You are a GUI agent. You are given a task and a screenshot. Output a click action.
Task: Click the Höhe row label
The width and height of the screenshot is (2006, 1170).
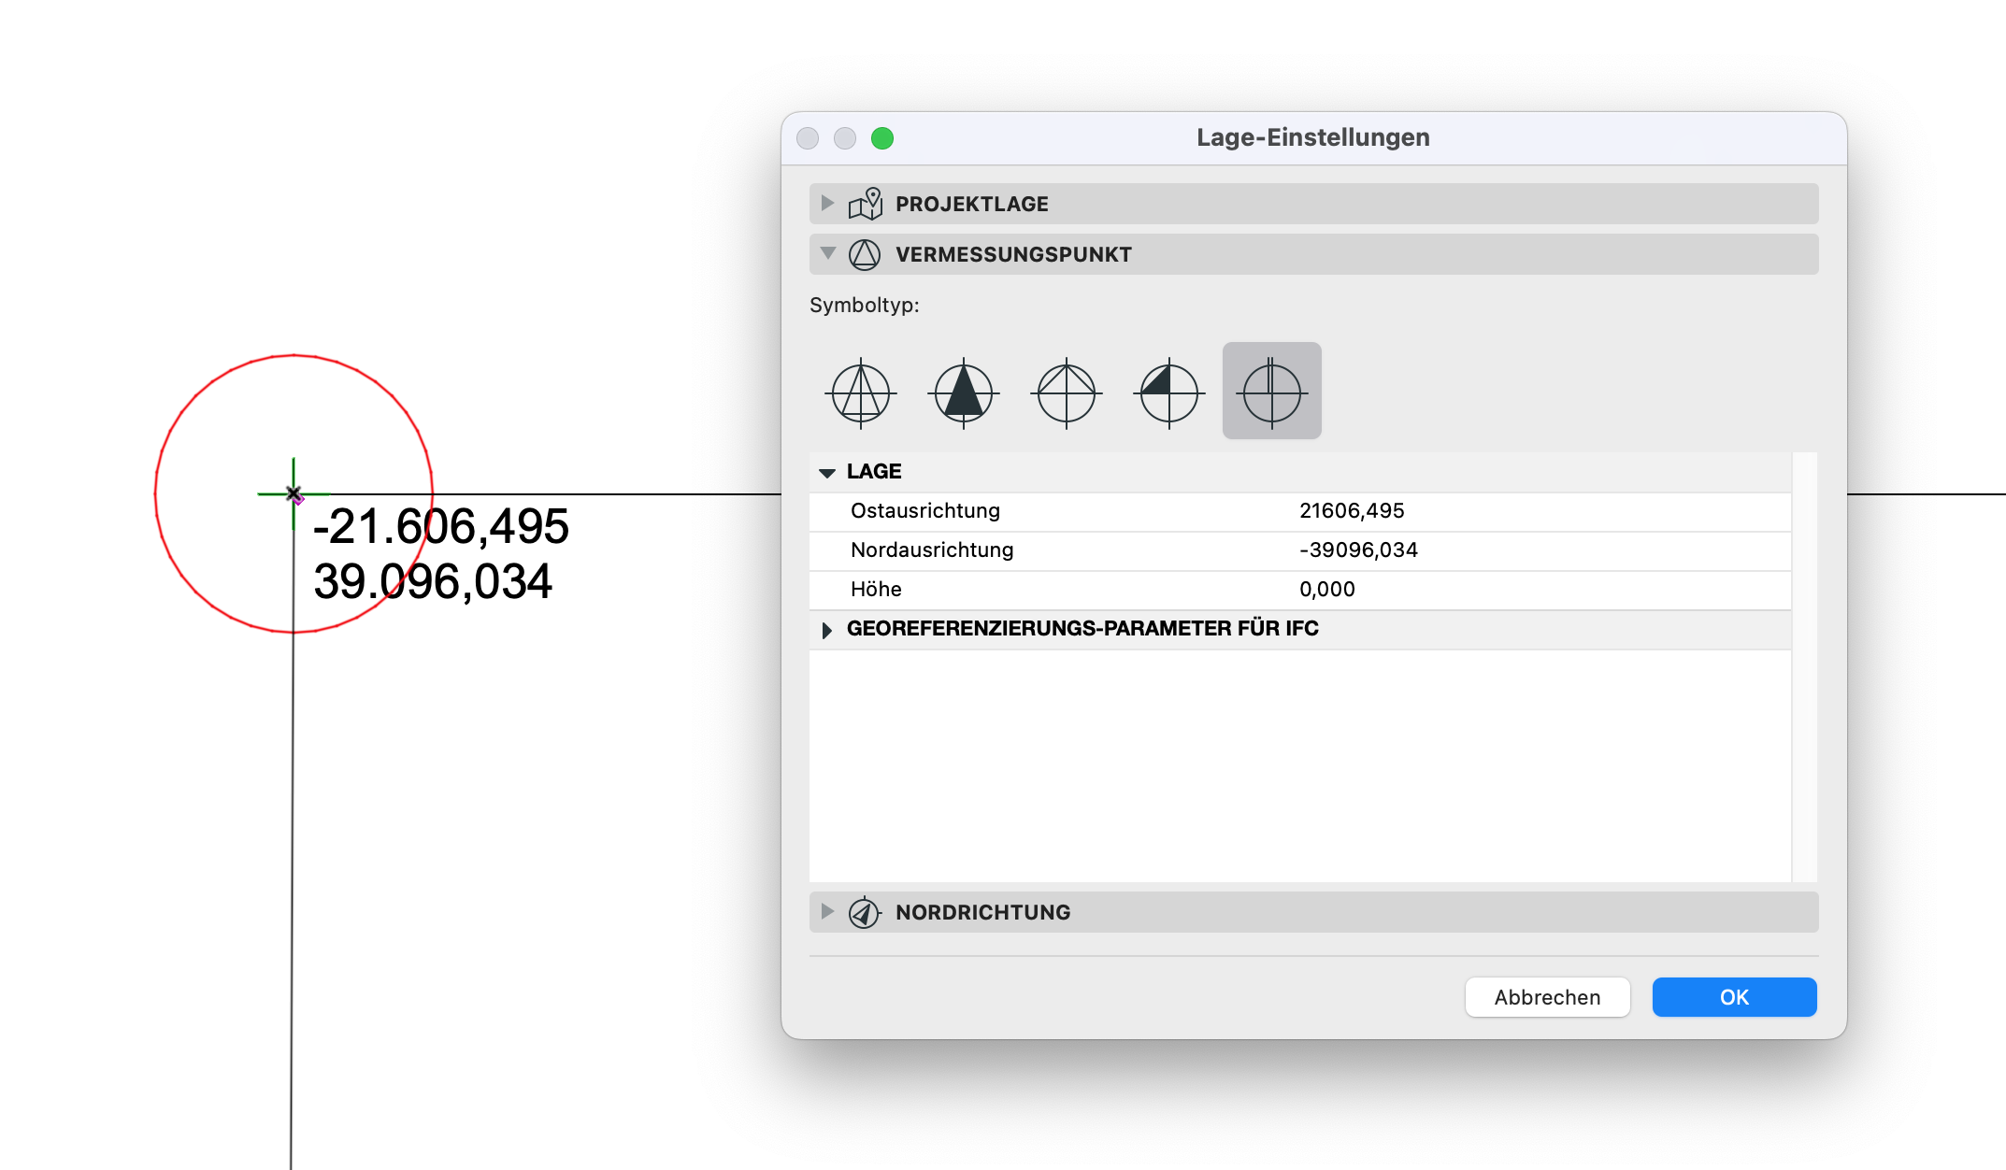(876, 590)
